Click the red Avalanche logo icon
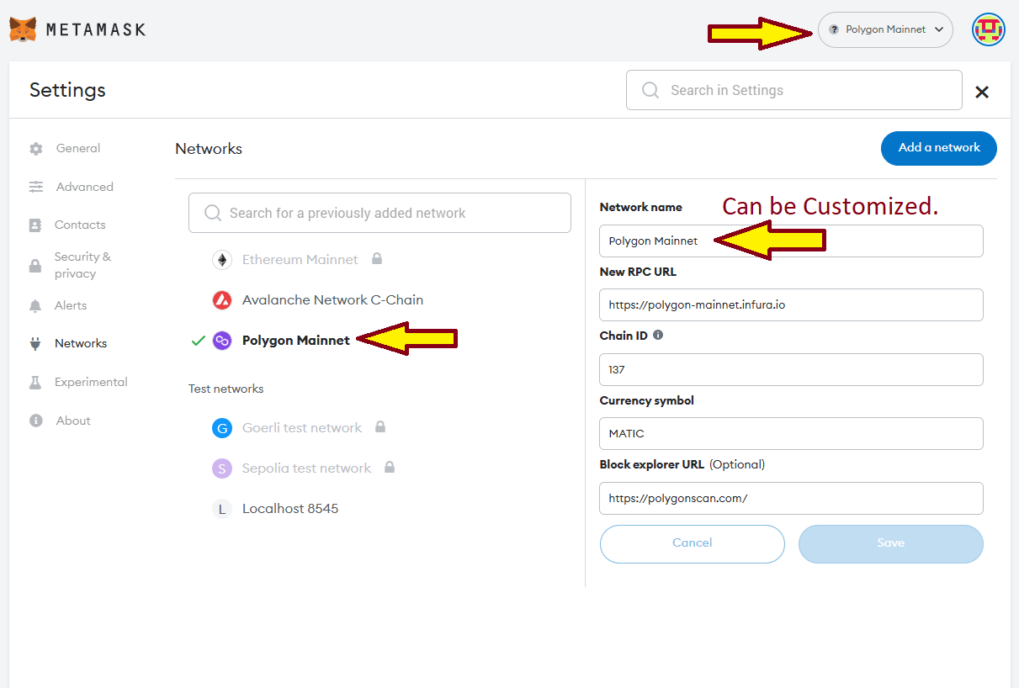The width and height of the screenshot is (1019, 688). [222, 300]
